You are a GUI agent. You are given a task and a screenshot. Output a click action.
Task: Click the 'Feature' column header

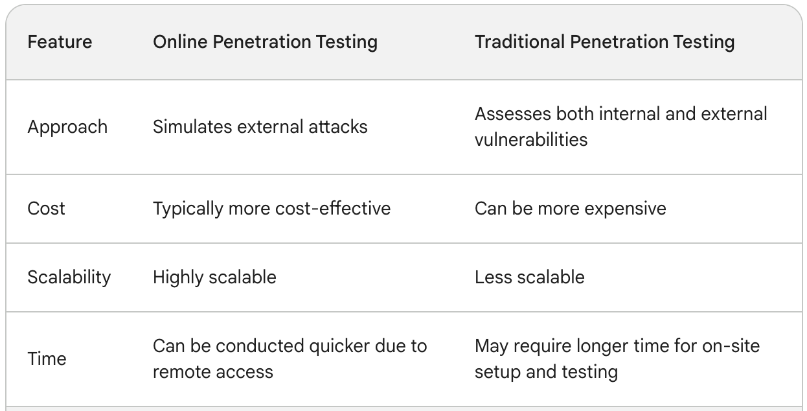coord(60,43)
